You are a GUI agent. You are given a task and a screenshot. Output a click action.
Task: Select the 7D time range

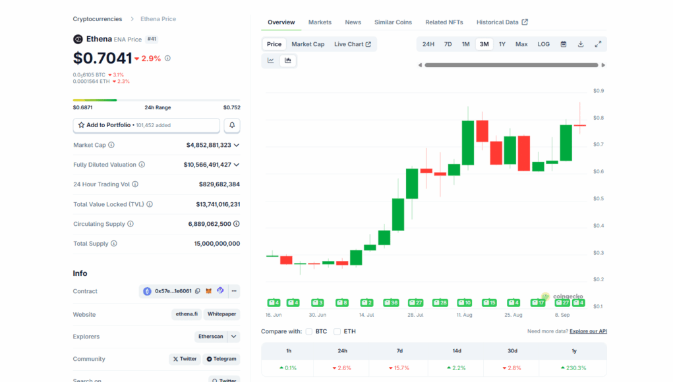pyautogui.click(x=448, y=44)
